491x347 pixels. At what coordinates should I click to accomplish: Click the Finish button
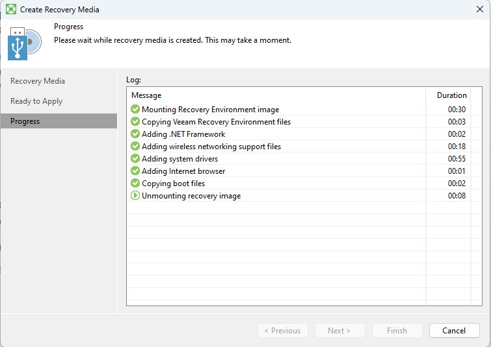397,331
